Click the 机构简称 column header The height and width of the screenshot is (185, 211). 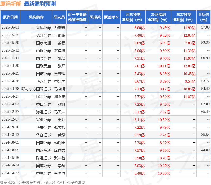click(36, 17)
